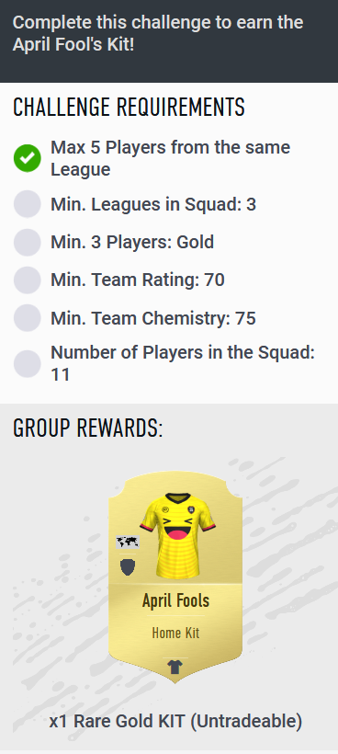This screenshot has width=338, height=754.
Task: Click the Max 5 Players from same League text
Action: 171,158
